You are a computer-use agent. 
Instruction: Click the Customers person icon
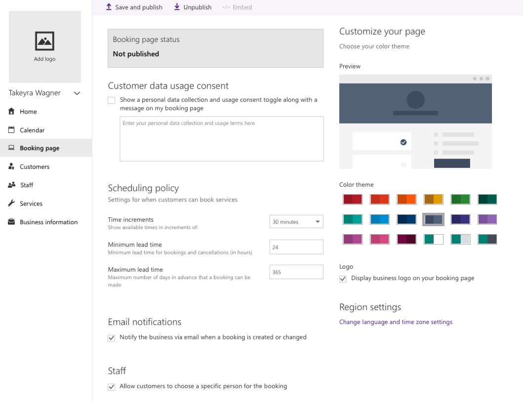[x=11, y=166]
